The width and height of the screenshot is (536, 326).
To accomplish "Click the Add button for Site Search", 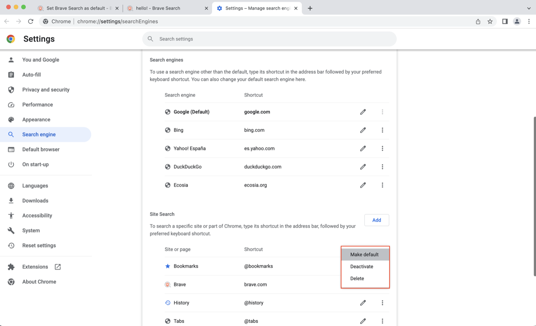I will tap(376, 220).
